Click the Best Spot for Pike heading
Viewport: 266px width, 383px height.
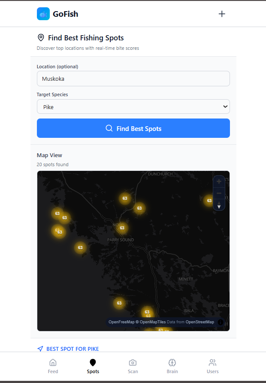point(73,349)
